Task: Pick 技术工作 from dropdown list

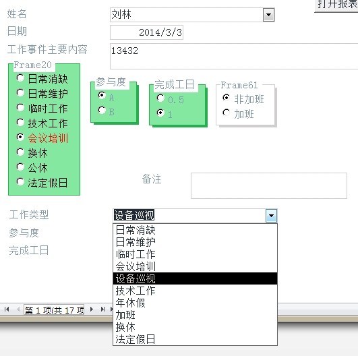Action: click(196, 291)
